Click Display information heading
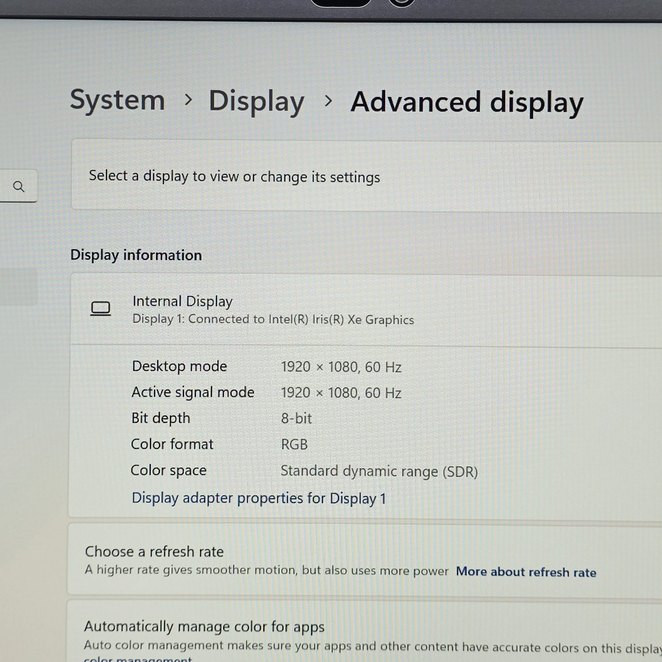 click(x=136, y=255)
